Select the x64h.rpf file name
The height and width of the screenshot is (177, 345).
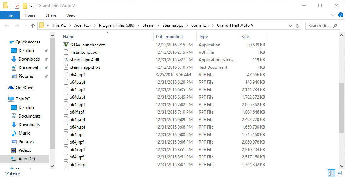pyautogui.click(x=77, y=127)
